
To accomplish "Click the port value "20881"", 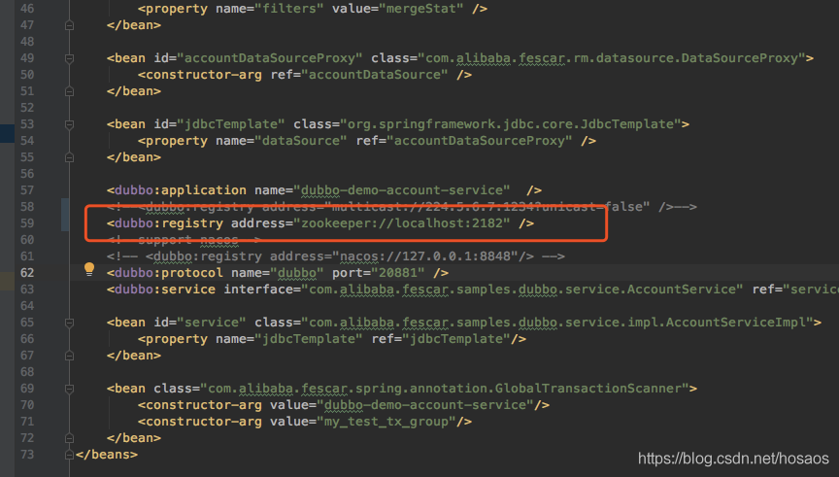I will 398,273.
